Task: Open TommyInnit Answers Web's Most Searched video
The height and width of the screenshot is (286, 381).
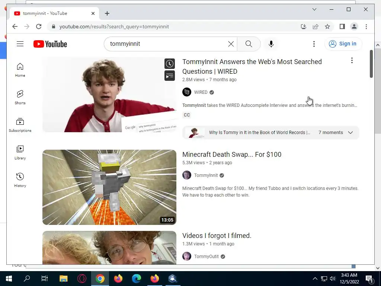Action: point(252,66)
